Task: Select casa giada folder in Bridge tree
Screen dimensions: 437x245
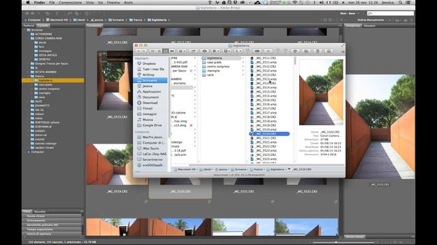Action: click(x=46, y=84)
